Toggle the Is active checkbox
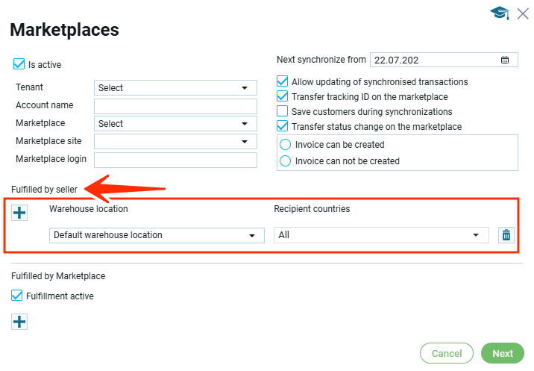534x371 pixels. pos(19,64)
